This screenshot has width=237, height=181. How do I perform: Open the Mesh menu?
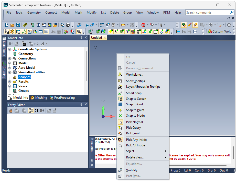click(x=78, y=13)
